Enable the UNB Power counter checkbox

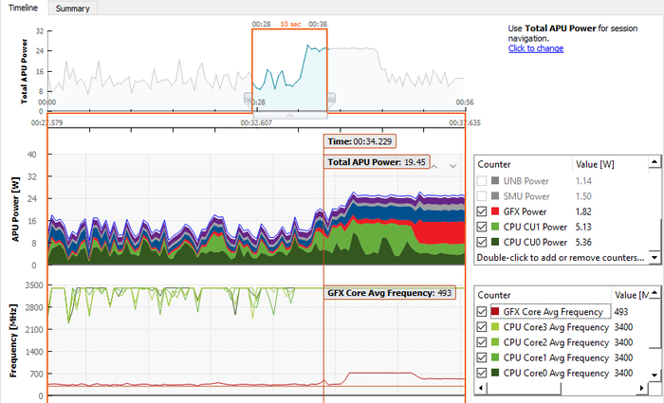pos(483,180)
